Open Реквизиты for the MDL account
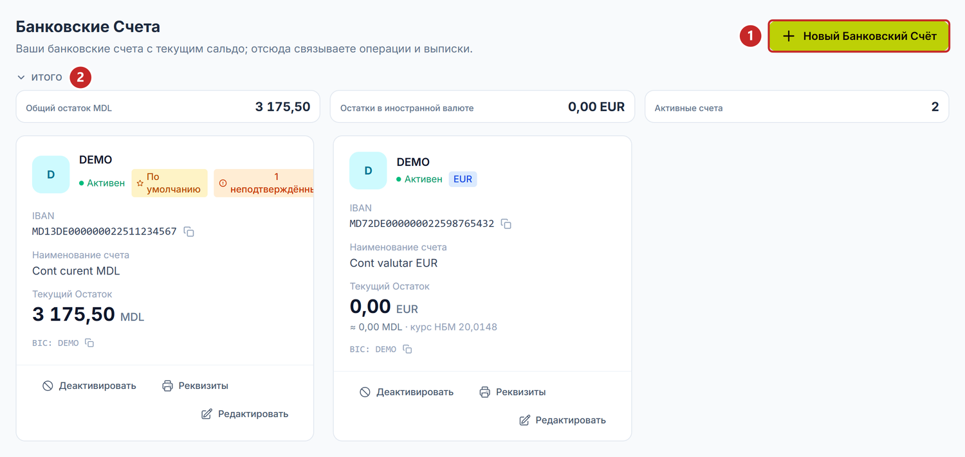 [196, 386]
